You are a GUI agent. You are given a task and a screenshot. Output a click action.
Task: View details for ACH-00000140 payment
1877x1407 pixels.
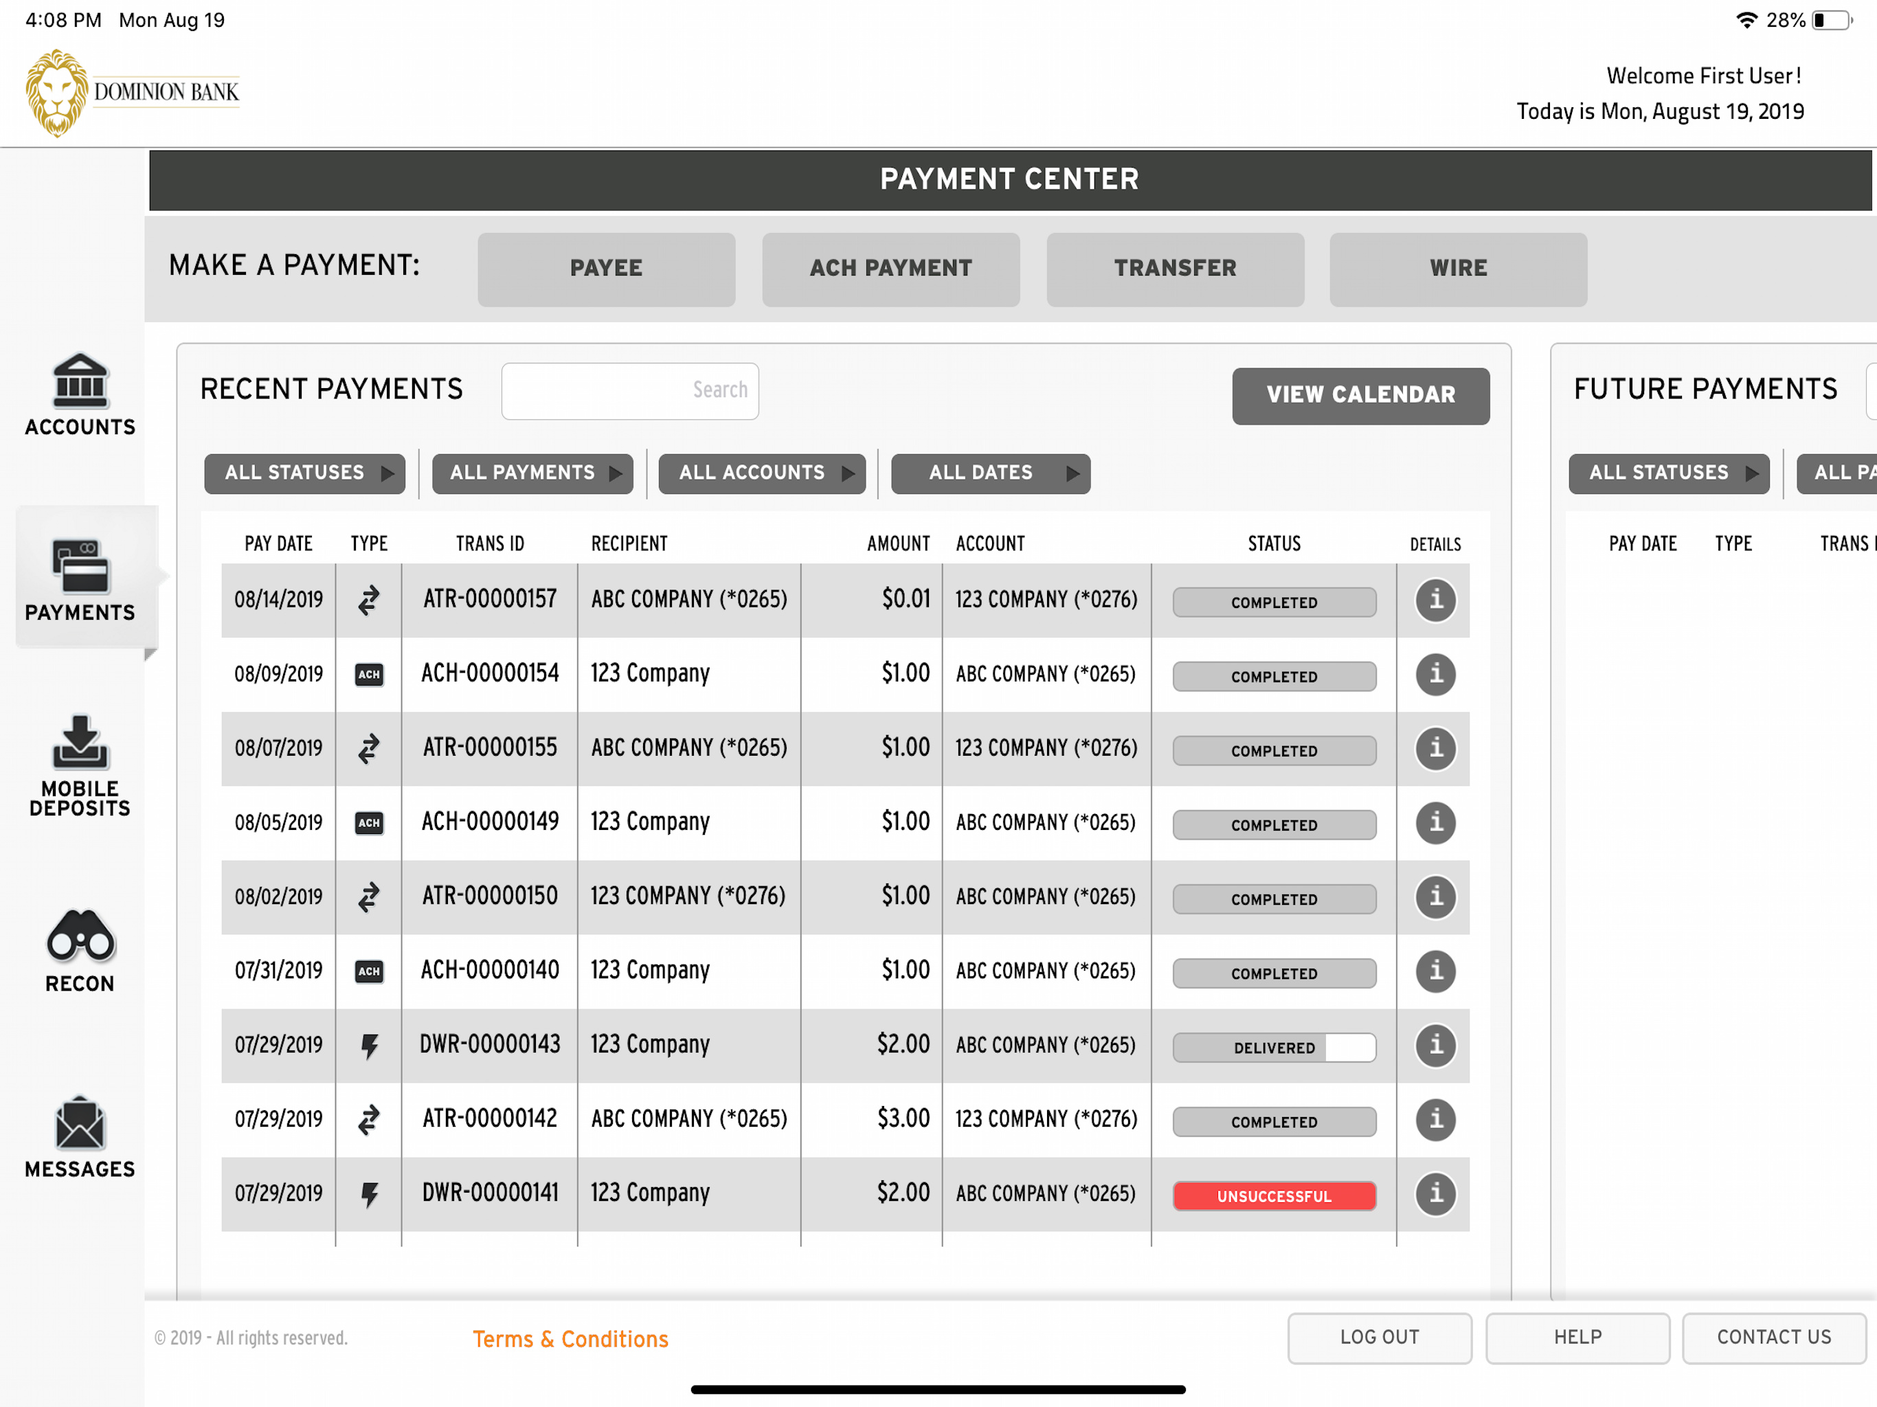[x=1436, y=971]
